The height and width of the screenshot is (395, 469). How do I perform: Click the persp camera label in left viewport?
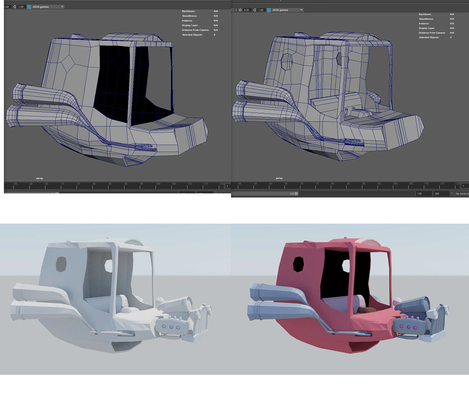(40, 178)
